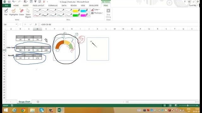This screenshot has height=113, width=202.
Task: Open the VIEW ribbon tab
Action: pyautogui.click(x=83, y=6)
